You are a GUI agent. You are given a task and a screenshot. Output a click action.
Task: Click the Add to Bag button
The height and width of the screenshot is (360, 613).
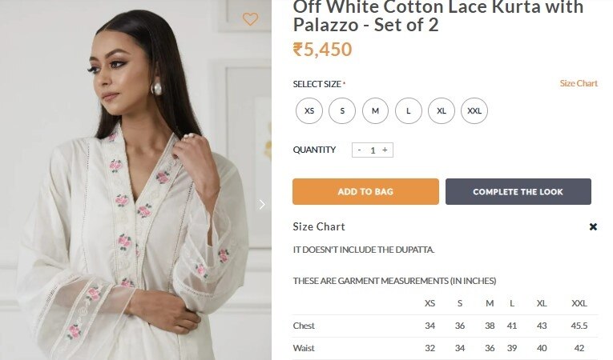pyautogui.click(x=365, y=192)
